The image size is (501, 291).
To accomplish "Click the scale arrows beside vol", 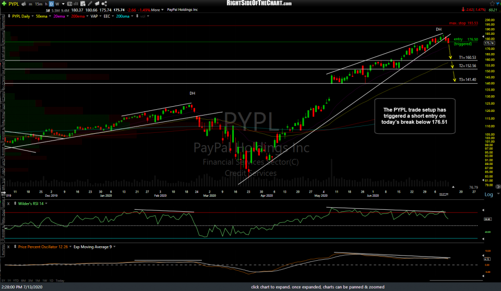I will tap(137, 16).
